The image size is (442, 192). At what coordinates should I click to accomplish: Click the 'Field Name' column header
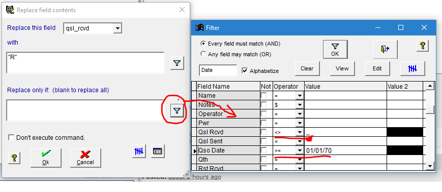(x=228, y=87)
